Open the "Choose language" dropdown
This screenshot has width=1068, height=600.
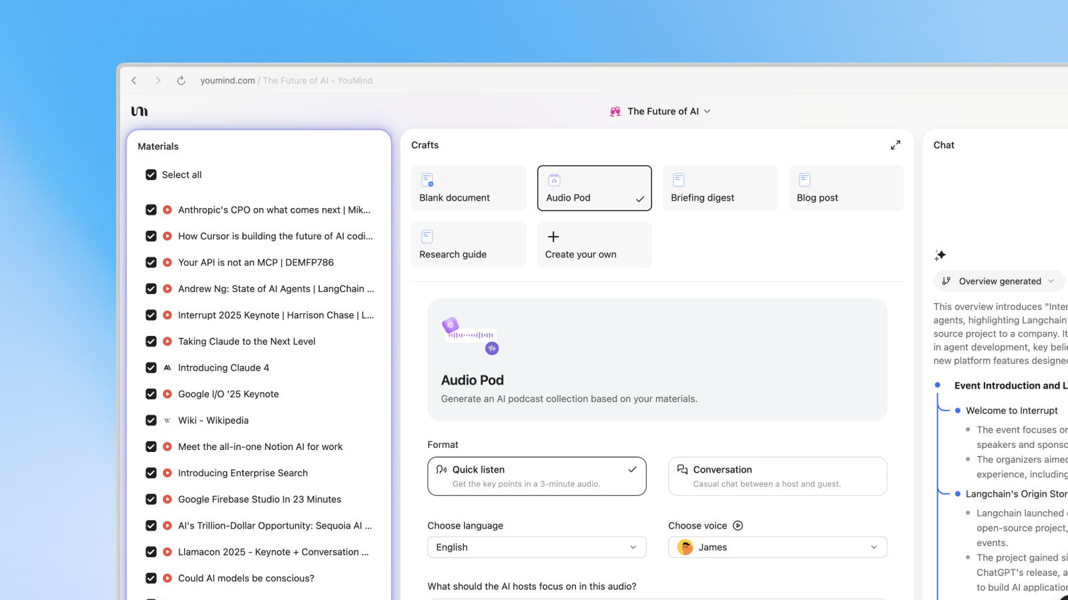[536, 547]
